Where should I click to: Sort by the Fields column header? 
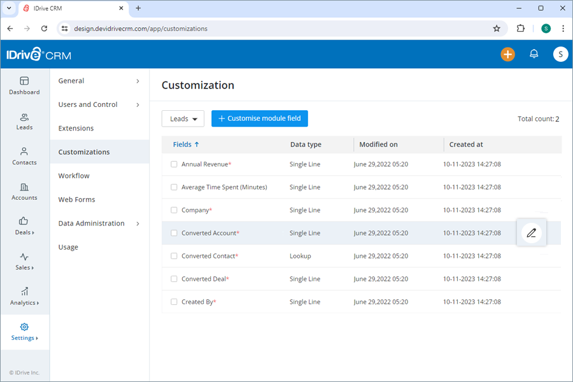tap(183, 145)
